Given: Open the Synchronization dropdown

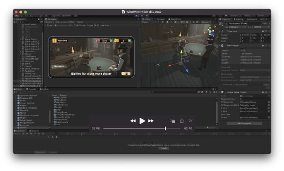Looking at the screenshot, I should pyautogui.click(x=255, y=77).
